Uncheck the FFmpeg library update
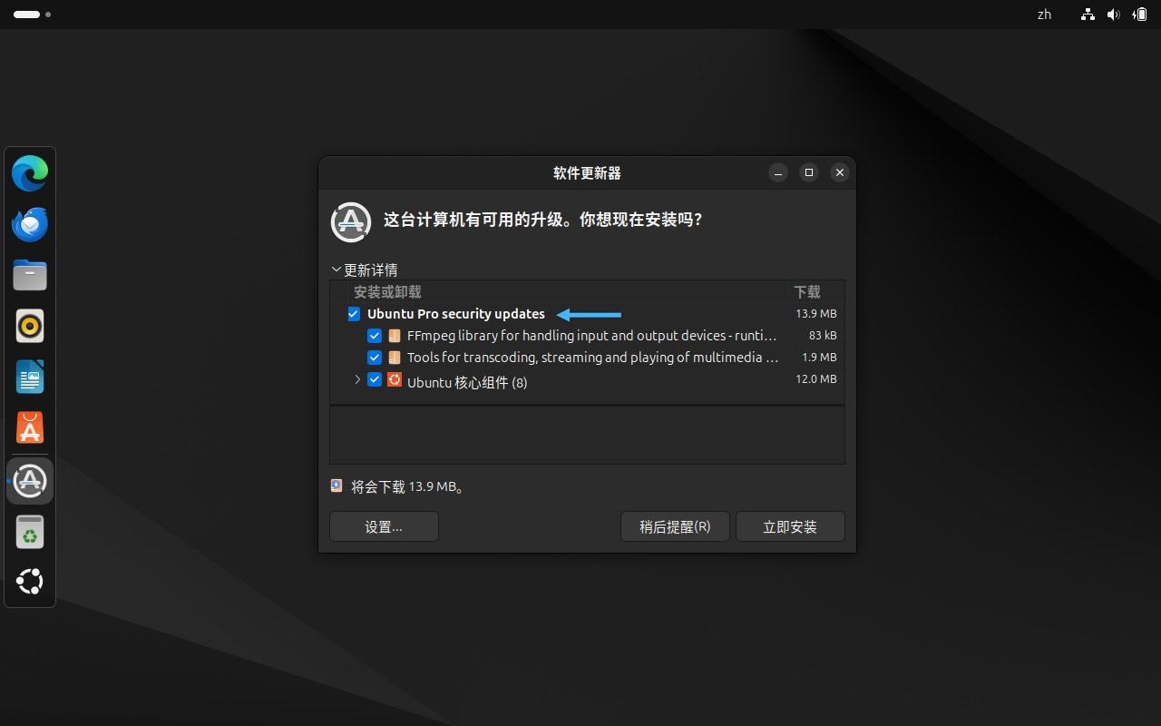Image resolution: width=1161 pixels, height=726 pixels. coord(375,335)
